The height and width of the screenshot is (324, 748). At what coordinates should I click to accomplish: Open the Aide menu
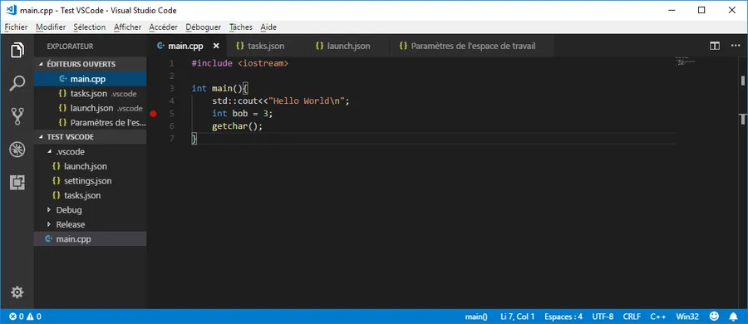click(x=268, y=27)
